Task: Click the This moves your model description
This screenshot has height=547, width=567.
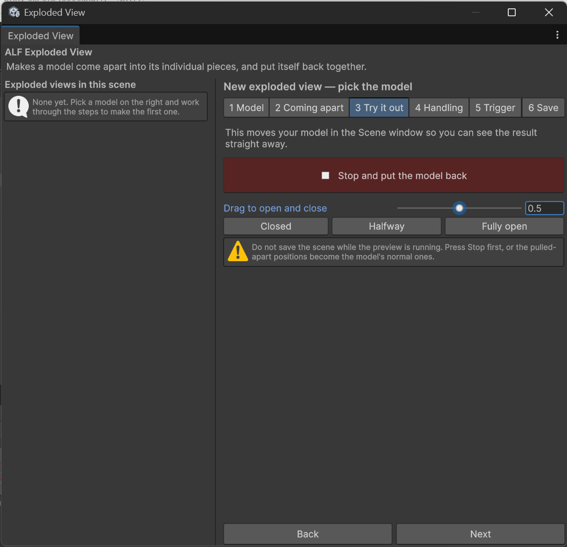Action: [x=381, y=138]
